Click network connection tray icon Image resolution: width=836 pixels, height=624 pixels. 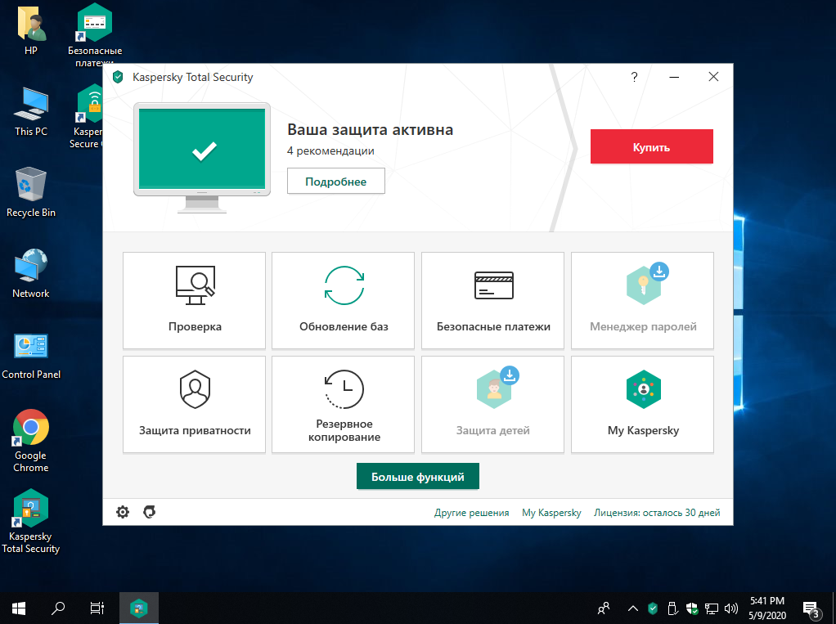pos(711,608)
